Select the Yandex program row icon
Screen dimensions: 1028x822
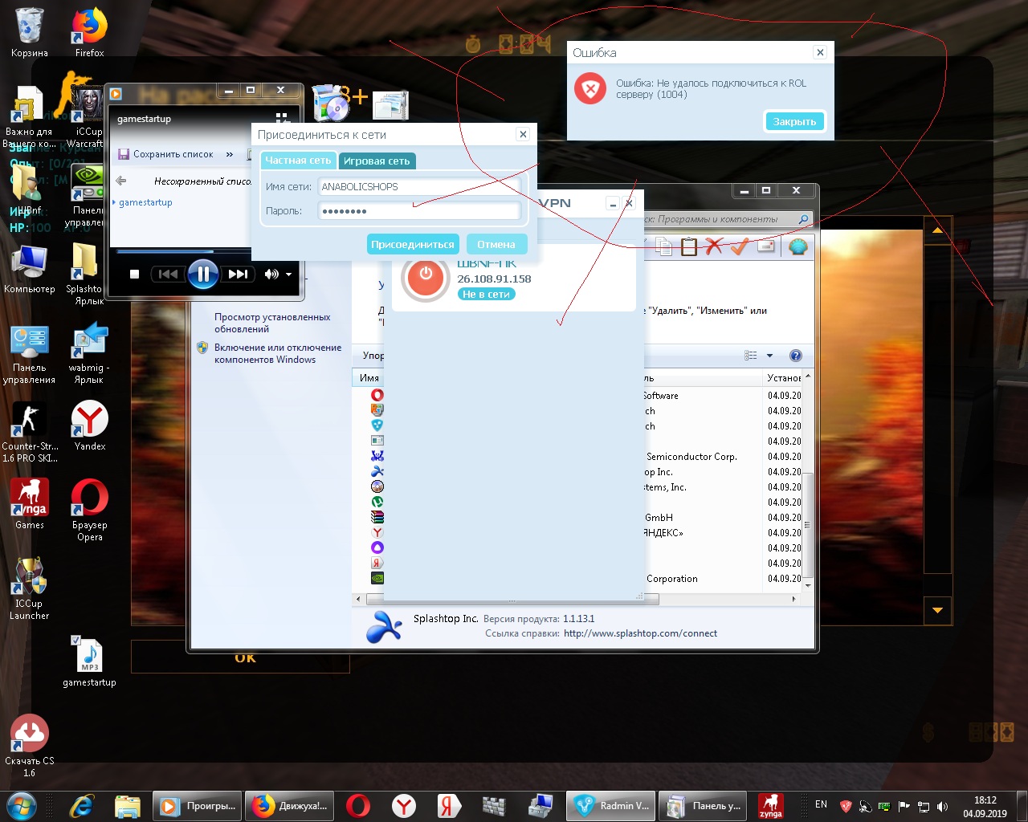point(377,532)
